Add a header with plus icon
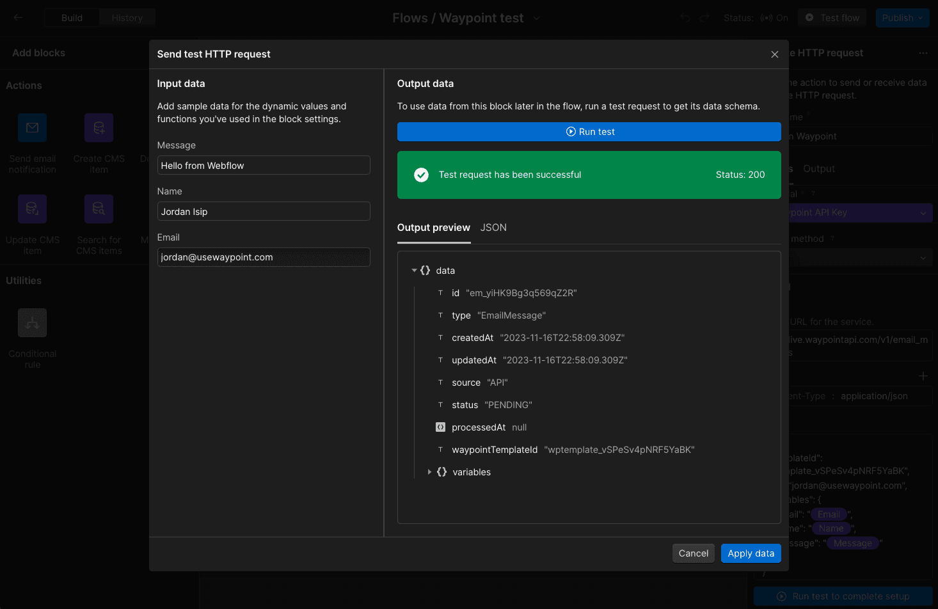 (x=923, y=376)
